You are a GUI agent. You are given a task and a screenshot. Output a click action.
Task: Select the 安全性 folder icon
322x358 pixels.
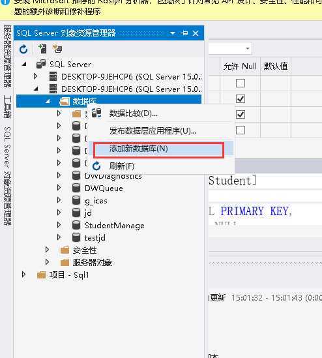coord(65,250)
